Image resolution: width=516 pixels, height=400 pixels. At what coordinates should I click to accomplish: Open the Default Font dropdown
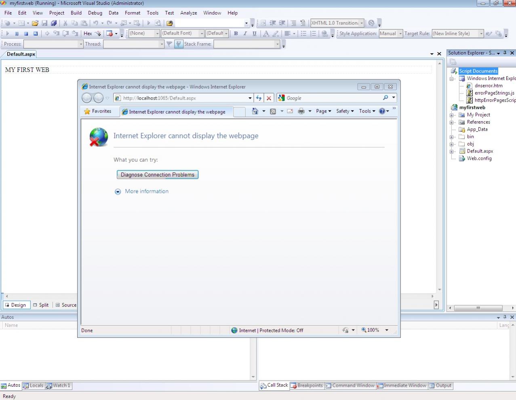point(182,34)
